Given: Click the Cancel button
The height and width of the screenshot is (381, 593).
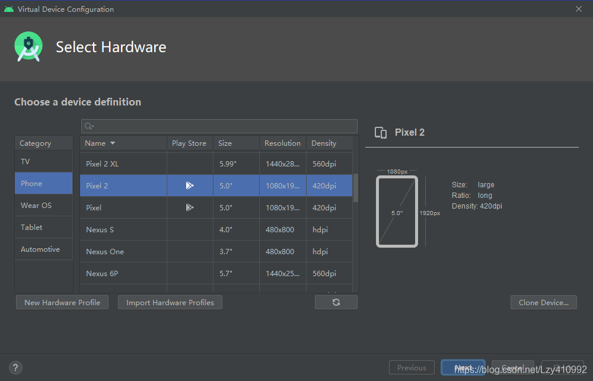Looking at the screenshot, I should (x=513, y=367).
